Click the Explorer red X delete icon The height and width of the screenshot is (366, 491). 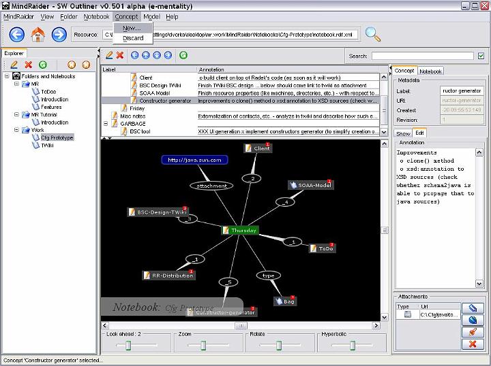click(x=29, y=65)
